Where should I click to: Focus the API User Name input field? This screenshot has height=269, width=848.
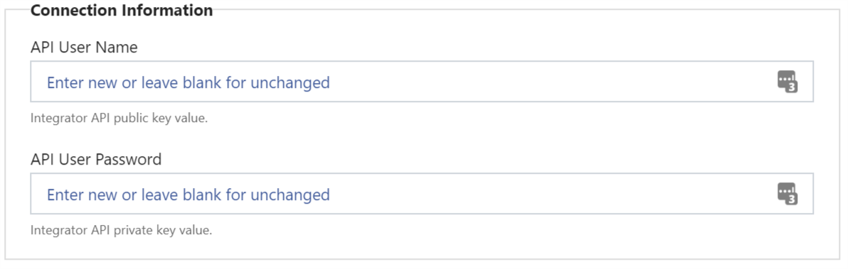pos(422,82)
